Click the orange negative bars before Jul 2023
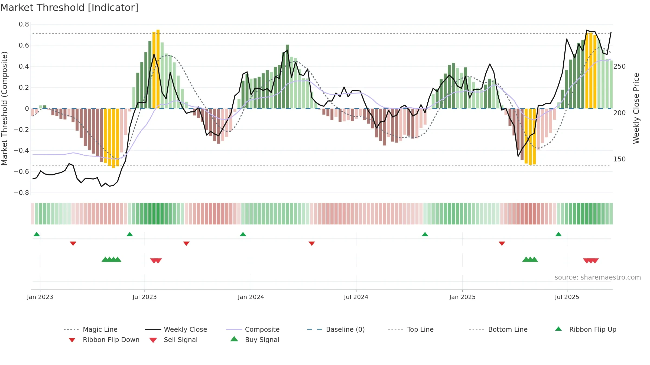 pos(112,138)
